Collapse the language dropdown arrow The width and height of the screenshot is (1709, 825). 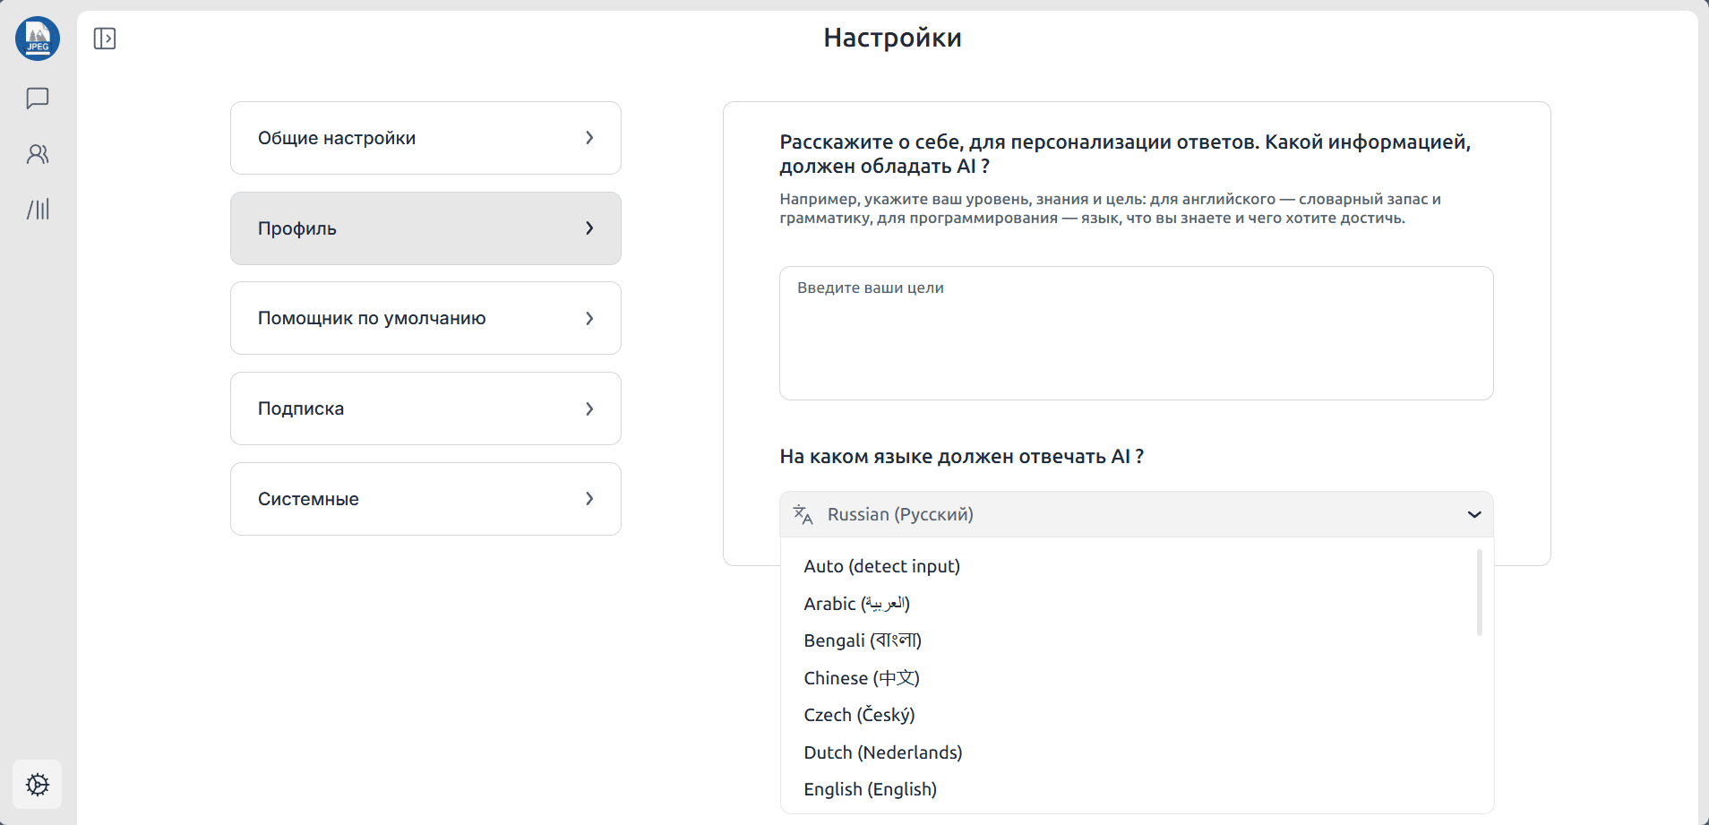pyautogui.click(x=1473, y=514)
